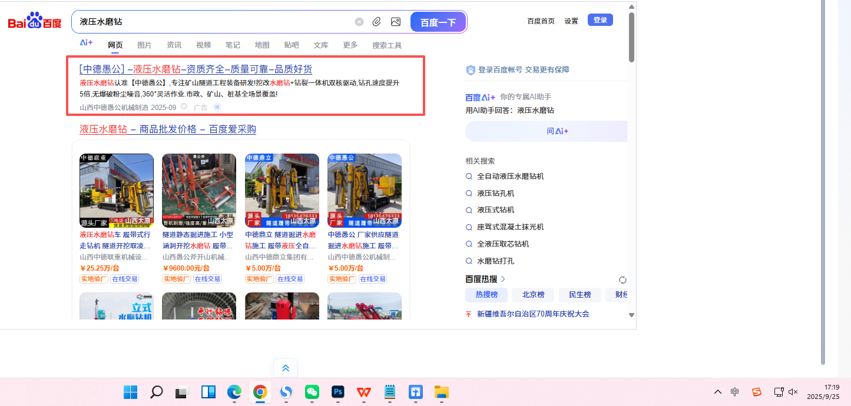This screenshot has width=851, height=406.
Task: Open the AI+ search mode icon
Action: pos(86,43)
